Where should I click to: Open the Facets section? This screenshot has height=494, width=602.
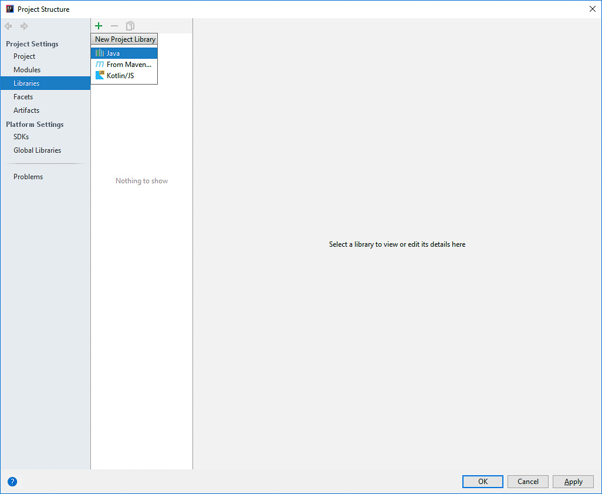pos(23,97)
